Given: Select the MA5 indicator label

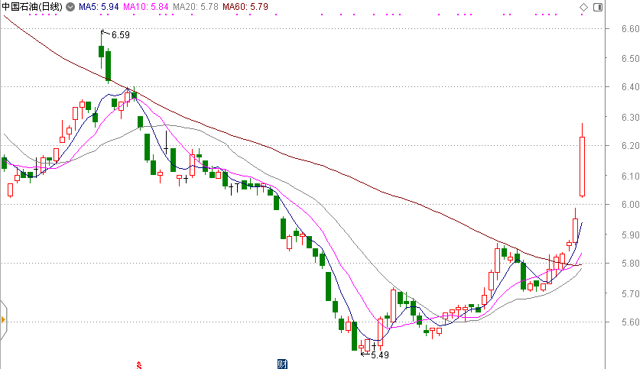Looking at the screenshot, I should tap(99, 7).
